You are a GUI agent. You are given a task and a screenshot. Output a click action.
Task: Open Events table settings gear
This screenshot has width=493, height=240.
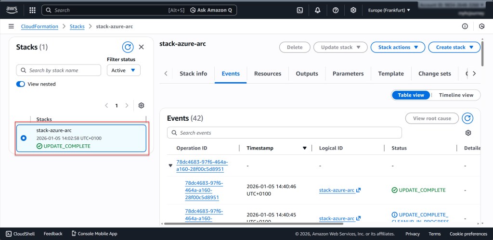[468, 133]
